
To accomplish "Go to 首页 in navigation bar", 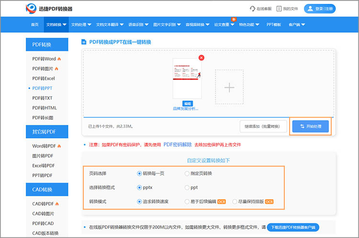I will (x=34, y=24).
